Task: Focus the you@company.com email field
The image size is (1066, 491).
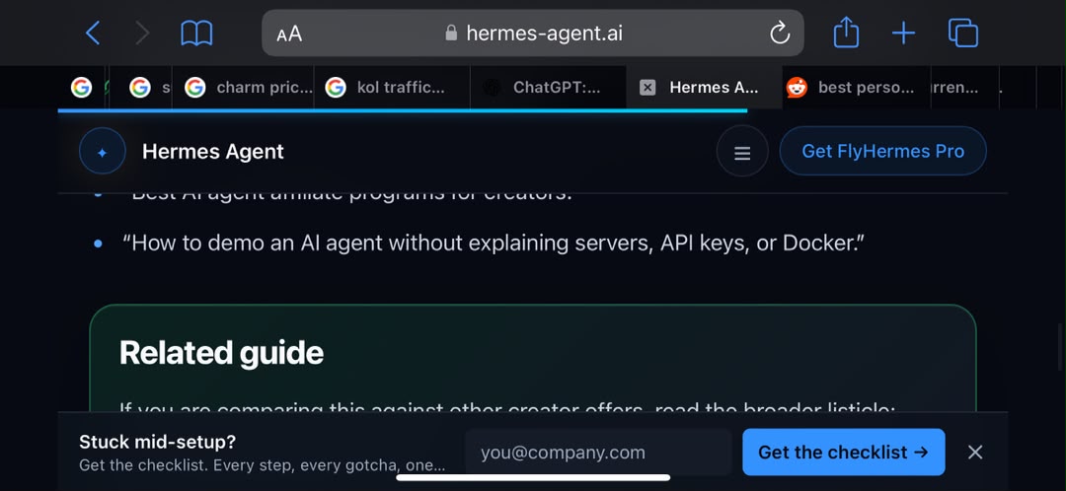Action: pos(598,453)
